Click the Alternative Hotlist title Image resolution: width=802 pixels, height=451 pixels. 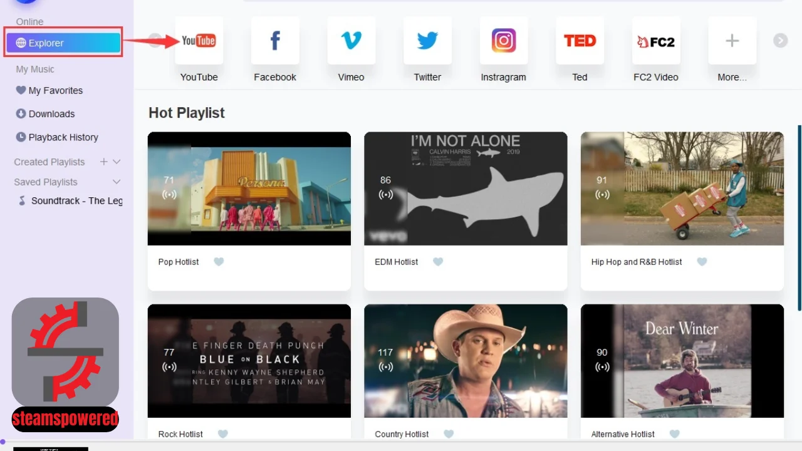click(x=623, y=434)
